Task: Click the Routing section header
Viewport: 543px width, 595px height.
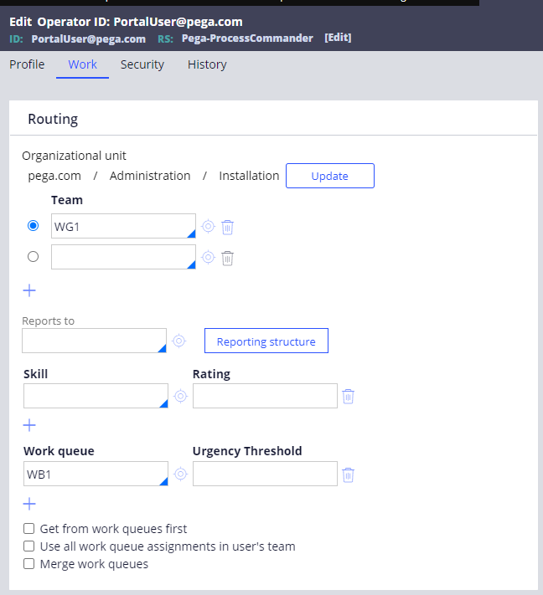Action: (x=53, y=119)
